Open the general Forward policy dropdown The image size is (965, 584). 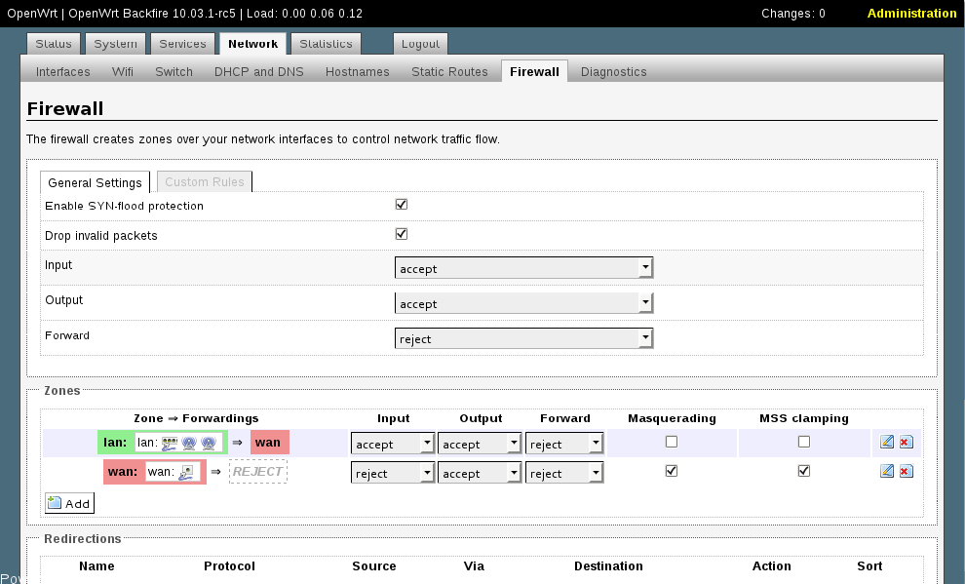pos(523,338)
